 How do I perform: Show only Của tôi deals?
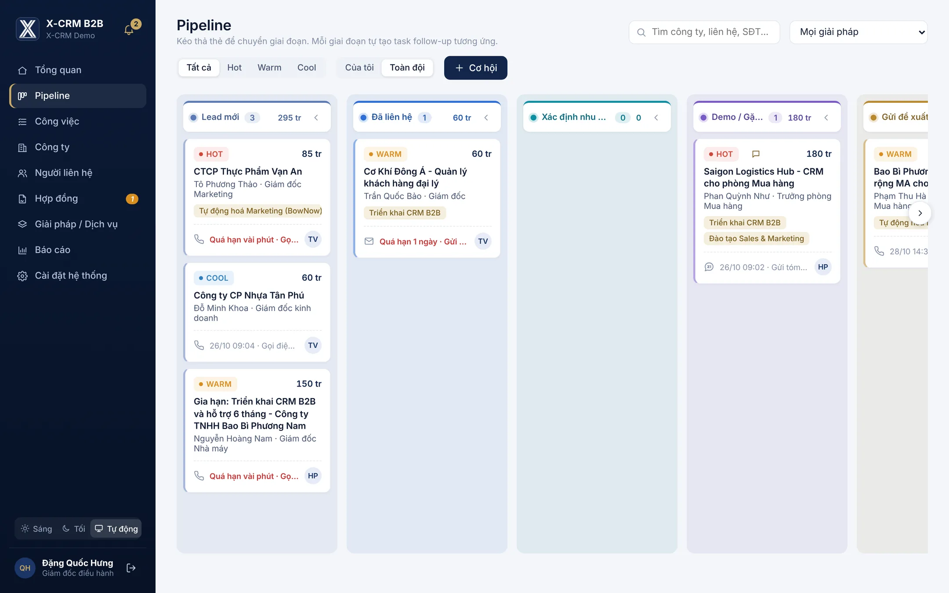tap(359, 68)
